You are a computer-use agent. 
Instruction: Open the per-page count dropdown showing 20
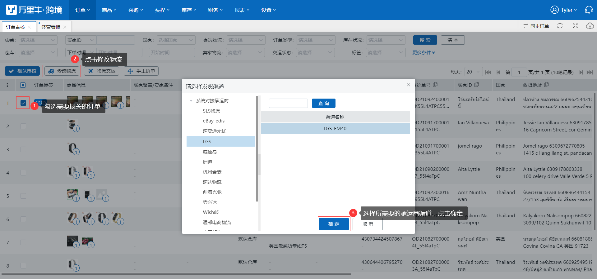tap(473, 72)
